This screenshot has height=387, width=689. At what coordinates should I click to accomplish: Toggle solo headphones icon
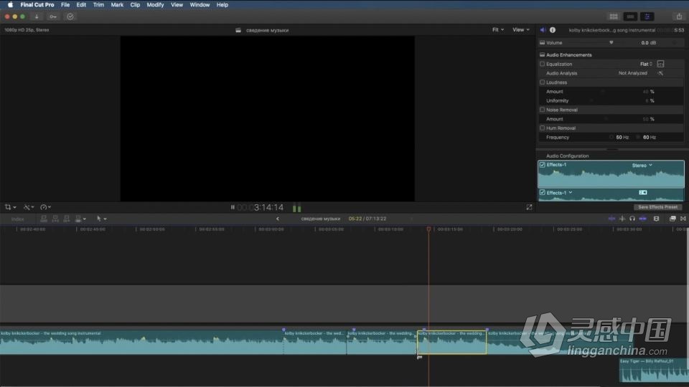coord(632,219)
